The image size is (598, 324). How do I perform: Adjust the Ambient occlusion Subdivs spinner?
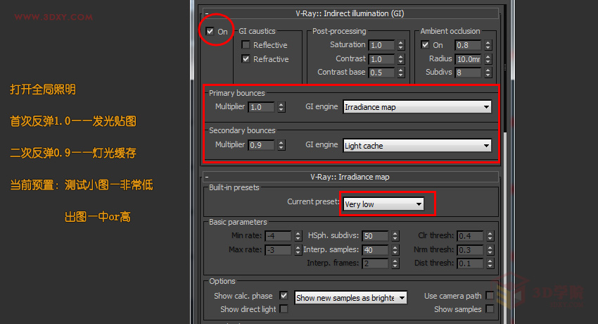point(488,73)
